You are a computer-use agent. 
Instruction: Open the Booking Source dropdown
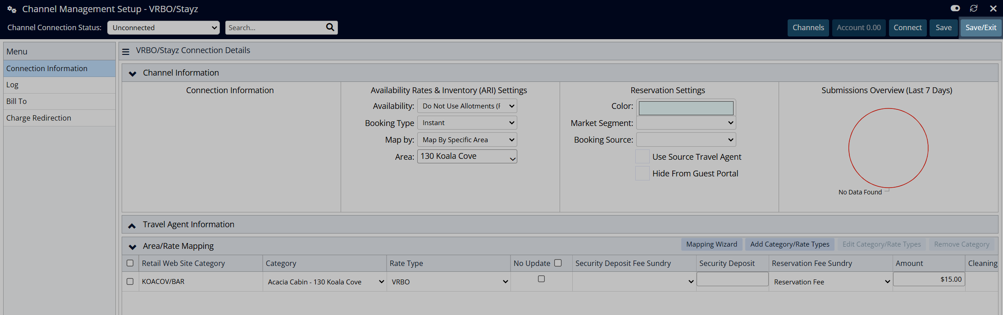point(686,140)
